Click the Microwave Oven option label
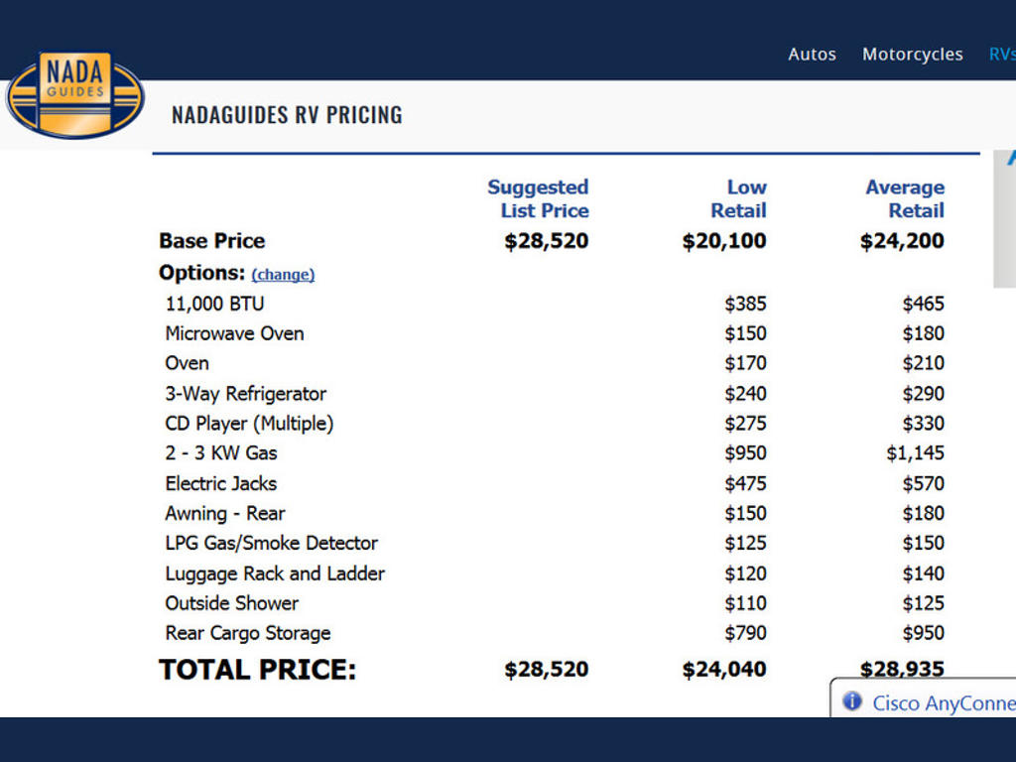Image resolution: width=1016 pixels, height=762 pixels. 234,333
